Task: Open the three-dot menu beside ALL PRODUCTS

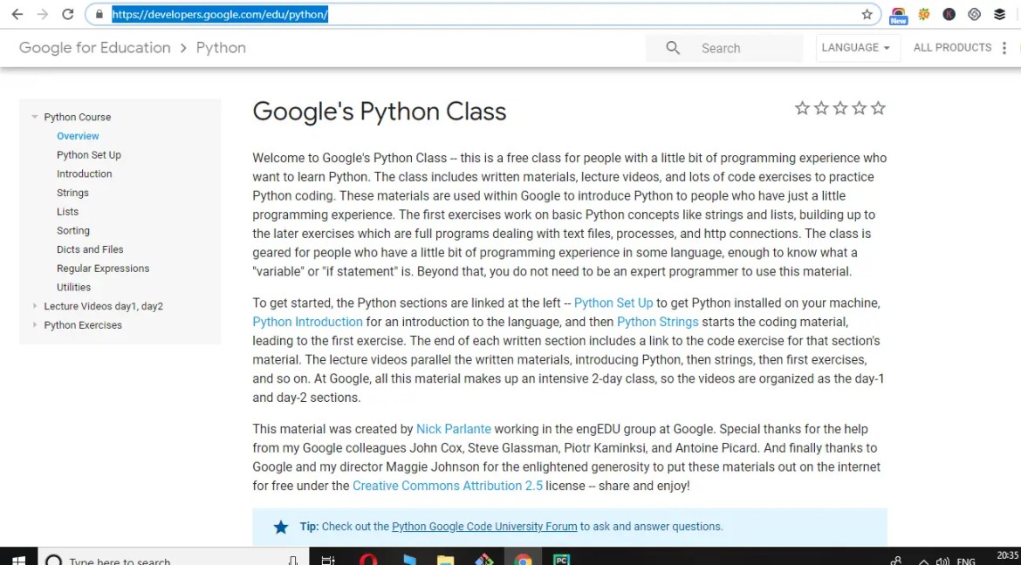Action: point(1004,47)
